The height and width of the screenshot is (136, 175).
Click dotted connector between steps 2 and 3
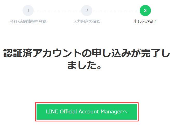[116, 11]
